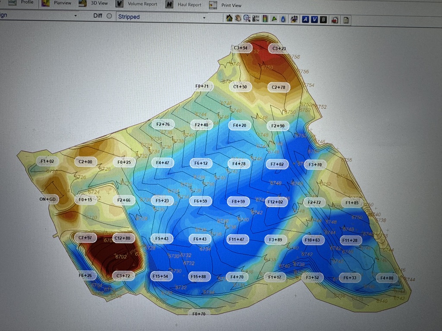Click the F2+76 grid label
Viewport: 442px width, 331px height.
click(163, 125)
